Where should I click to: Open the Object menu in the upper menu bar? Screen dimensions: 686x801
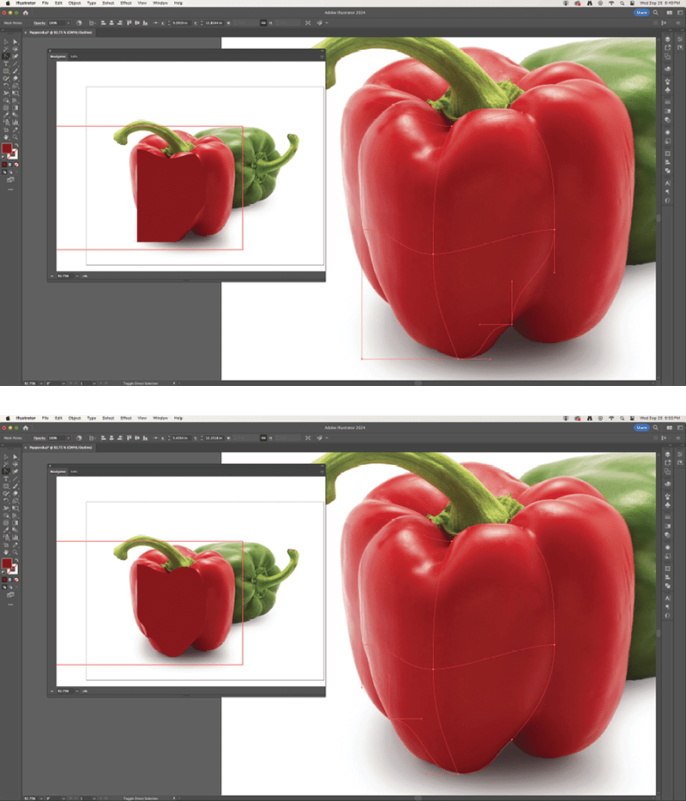pyautogui.click(x=75, y=3)
